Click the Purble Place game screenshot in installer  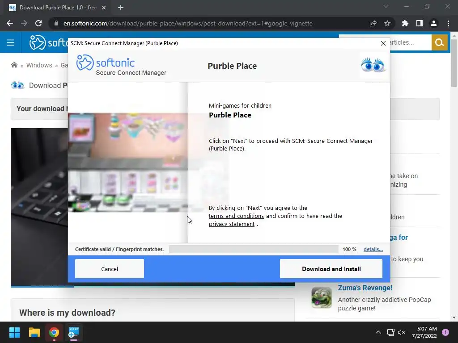[x=127, y=162]
